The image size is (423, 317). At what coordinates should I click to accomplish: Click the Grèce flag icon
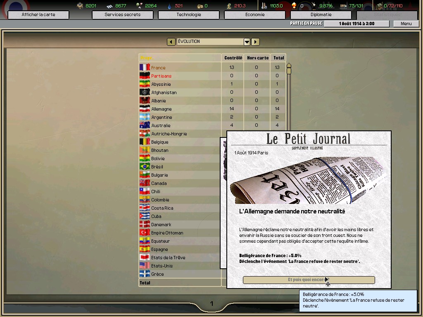coord(145,274)
